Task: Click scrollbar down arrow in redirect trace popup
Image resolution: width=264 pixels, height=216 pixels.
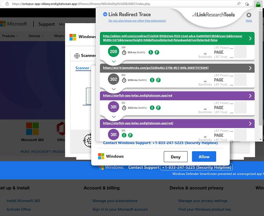Action: pyautogui.click(x=260, y=139)
